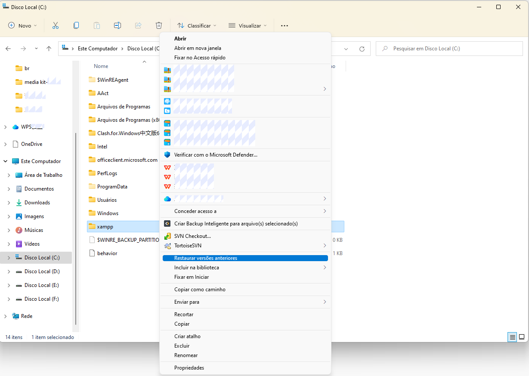Choose Copiar como caminho option
This screenshot has width=529, height=376.
pos(200,290)
